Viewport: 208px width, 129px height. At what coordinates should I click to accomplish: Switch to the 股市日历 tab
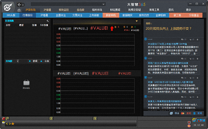pos(144,15)
